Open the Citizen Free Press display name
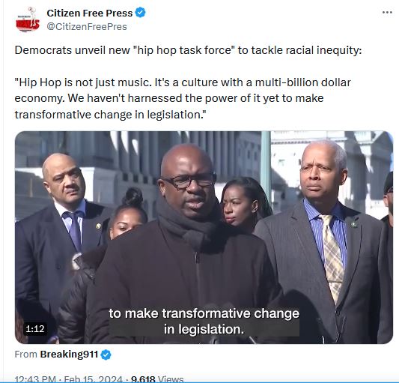The height and width of the screenshot is (383, 399). pos(90,13)
